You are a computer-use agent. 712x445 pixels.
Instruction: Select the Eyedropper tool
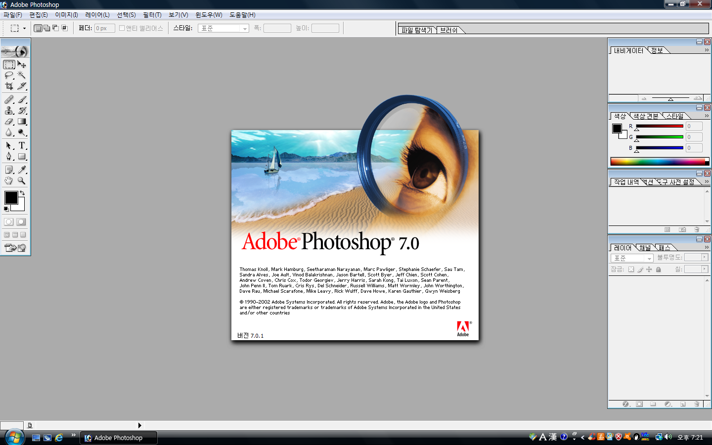22,170
